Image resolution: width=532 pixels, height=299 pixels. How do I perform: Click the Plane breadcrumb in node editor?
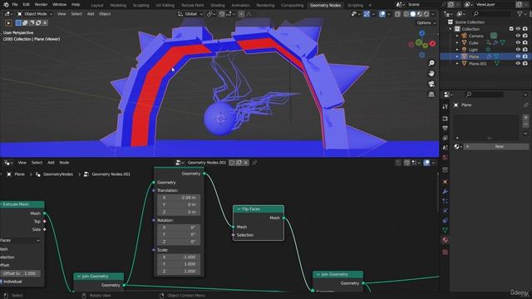click(19, 174)
